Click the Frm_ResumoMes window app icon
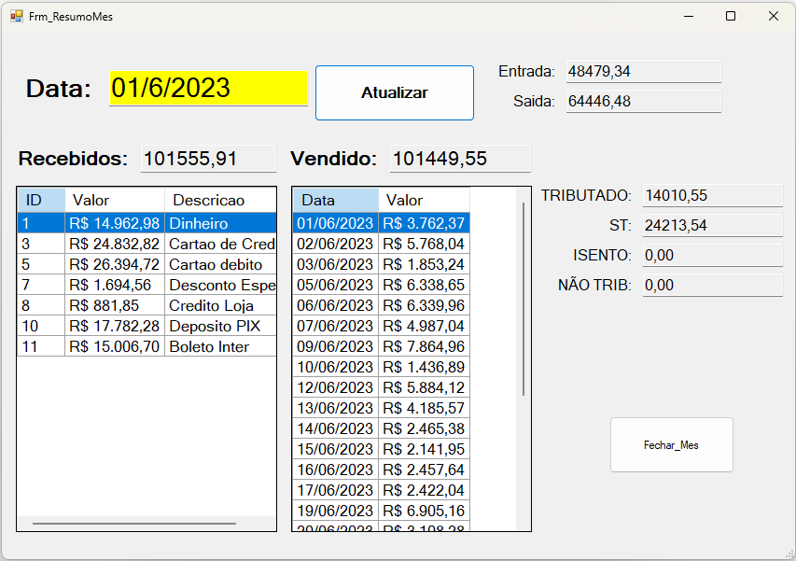Viewport: 796px width, 561px height. pos(16,16)
